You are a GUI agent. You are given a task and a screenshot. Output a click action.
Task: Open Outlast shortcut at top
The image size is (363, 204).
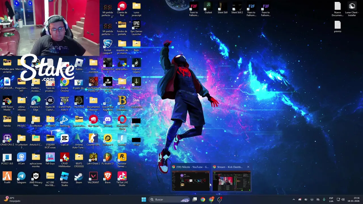(x=208, y=8)
